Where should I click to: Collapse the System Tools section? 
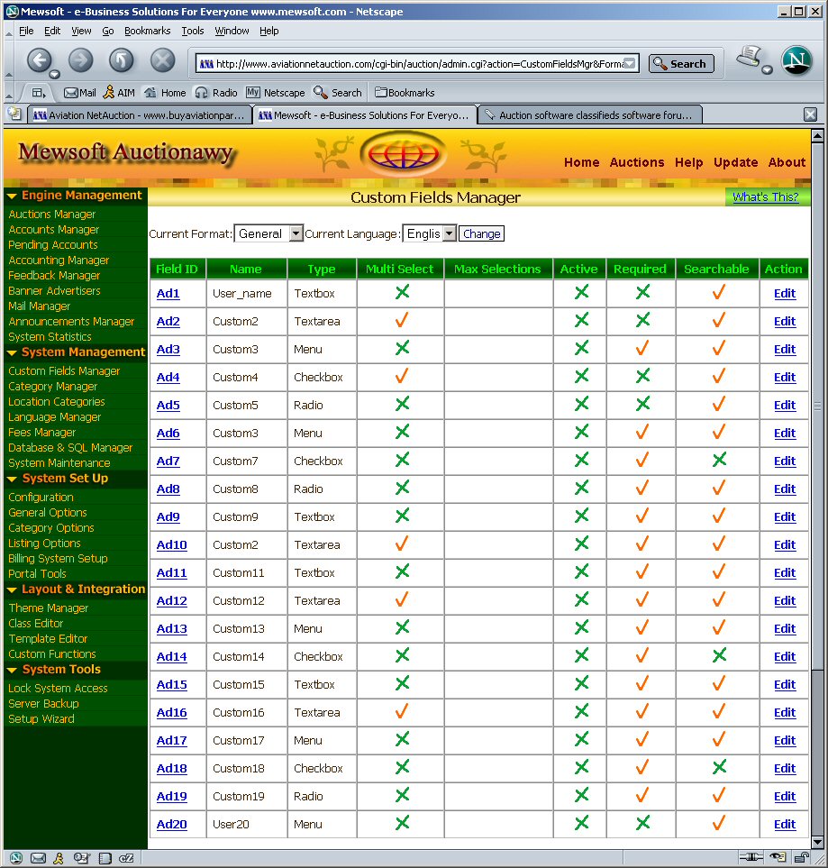click(x=12, y=671)
